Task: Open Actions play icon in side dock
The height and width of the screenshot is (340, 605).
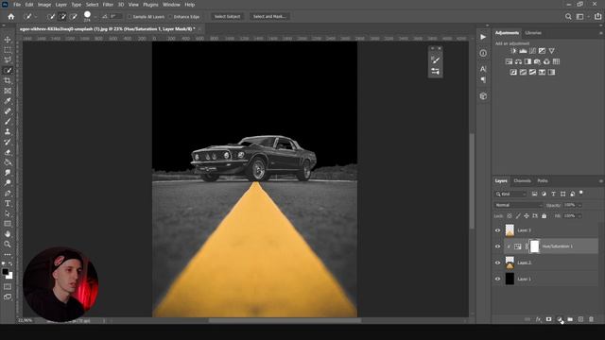Action: [483, 37]
